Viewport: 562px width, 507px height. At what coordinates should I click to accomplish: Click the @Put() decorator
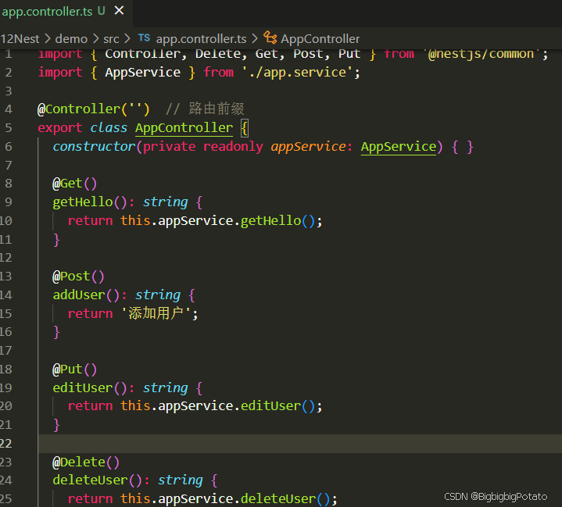point(74,369)
